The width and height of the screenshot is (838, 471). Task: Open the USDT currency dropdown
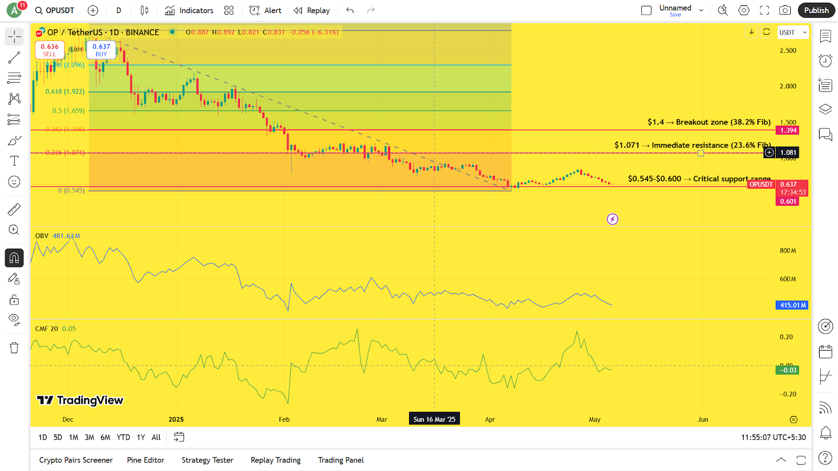[792, 32]
